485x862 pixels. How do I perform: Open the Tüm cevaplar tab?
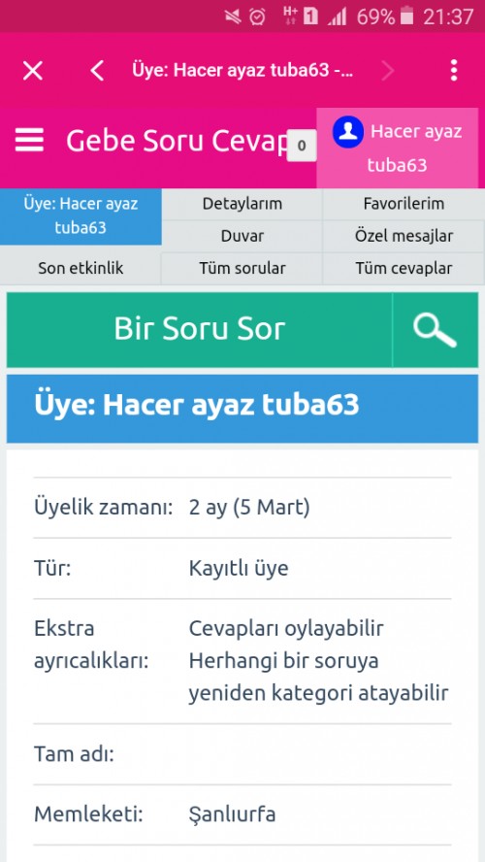(x=404, y=268)
